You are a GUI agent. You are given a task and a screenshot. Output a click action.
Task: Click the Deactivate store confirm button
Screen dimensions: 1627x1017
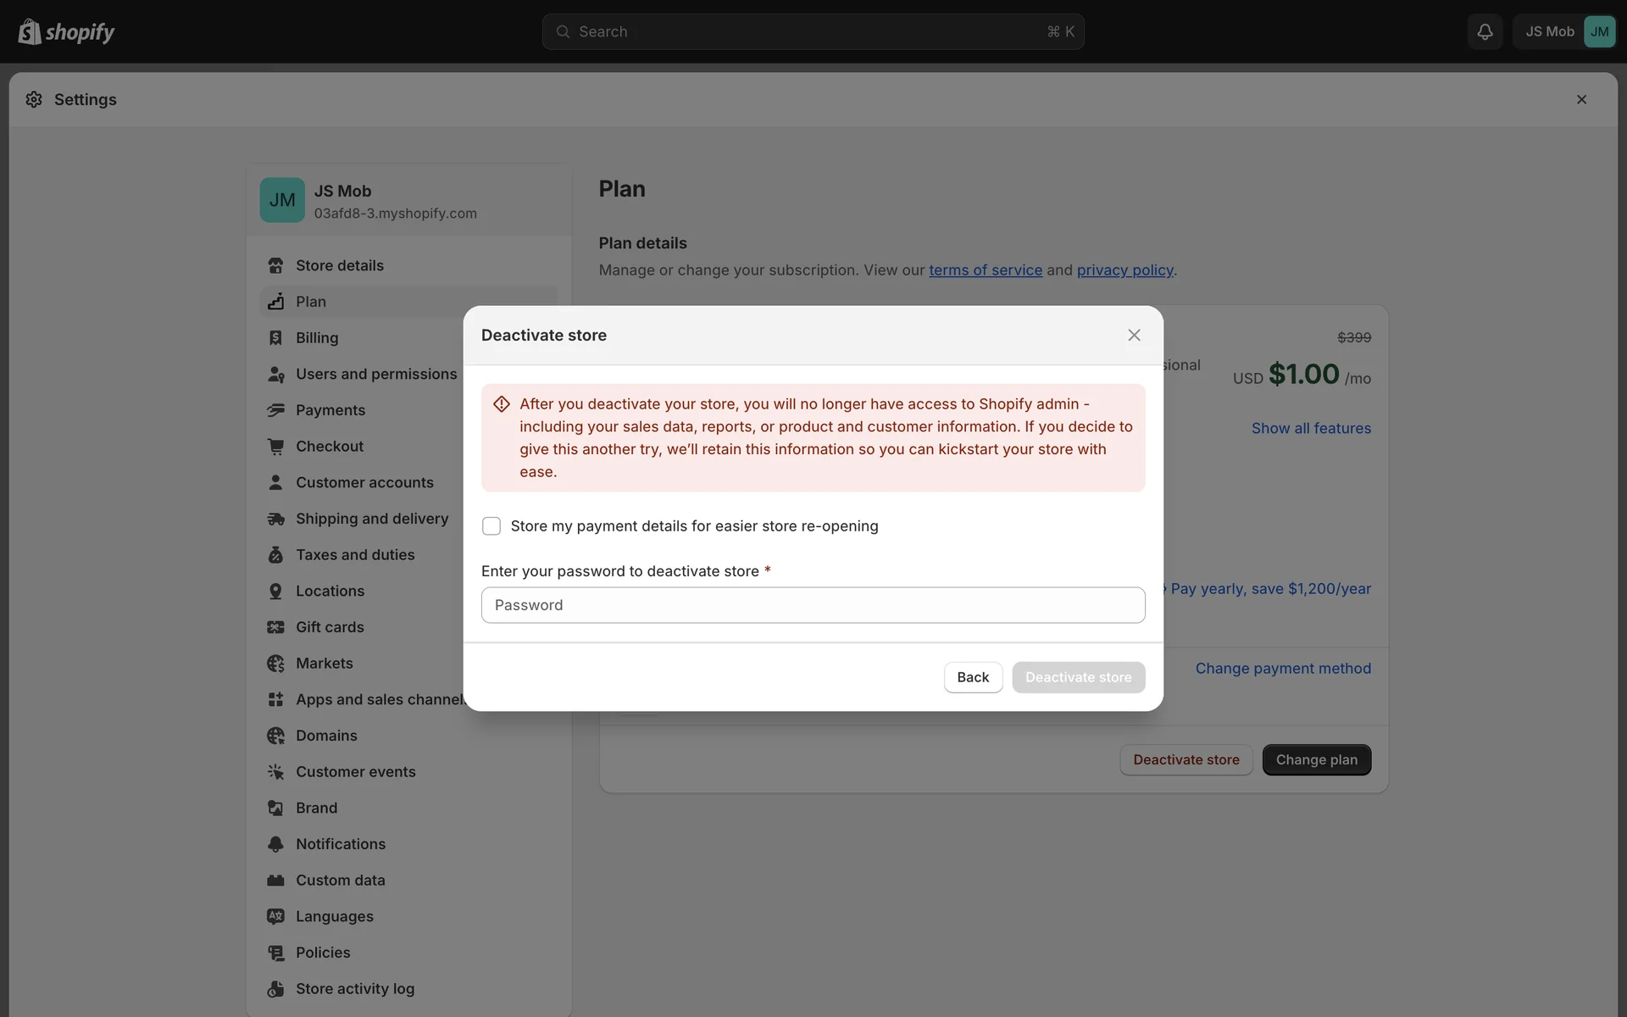click(1078, 677)
